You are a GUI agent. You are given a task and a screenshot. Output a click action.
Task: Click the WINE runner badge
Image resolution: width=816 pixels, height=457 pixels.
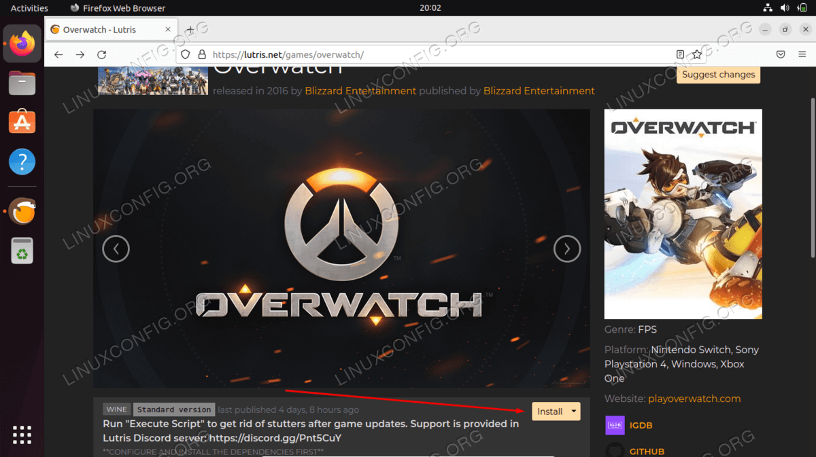117,409
